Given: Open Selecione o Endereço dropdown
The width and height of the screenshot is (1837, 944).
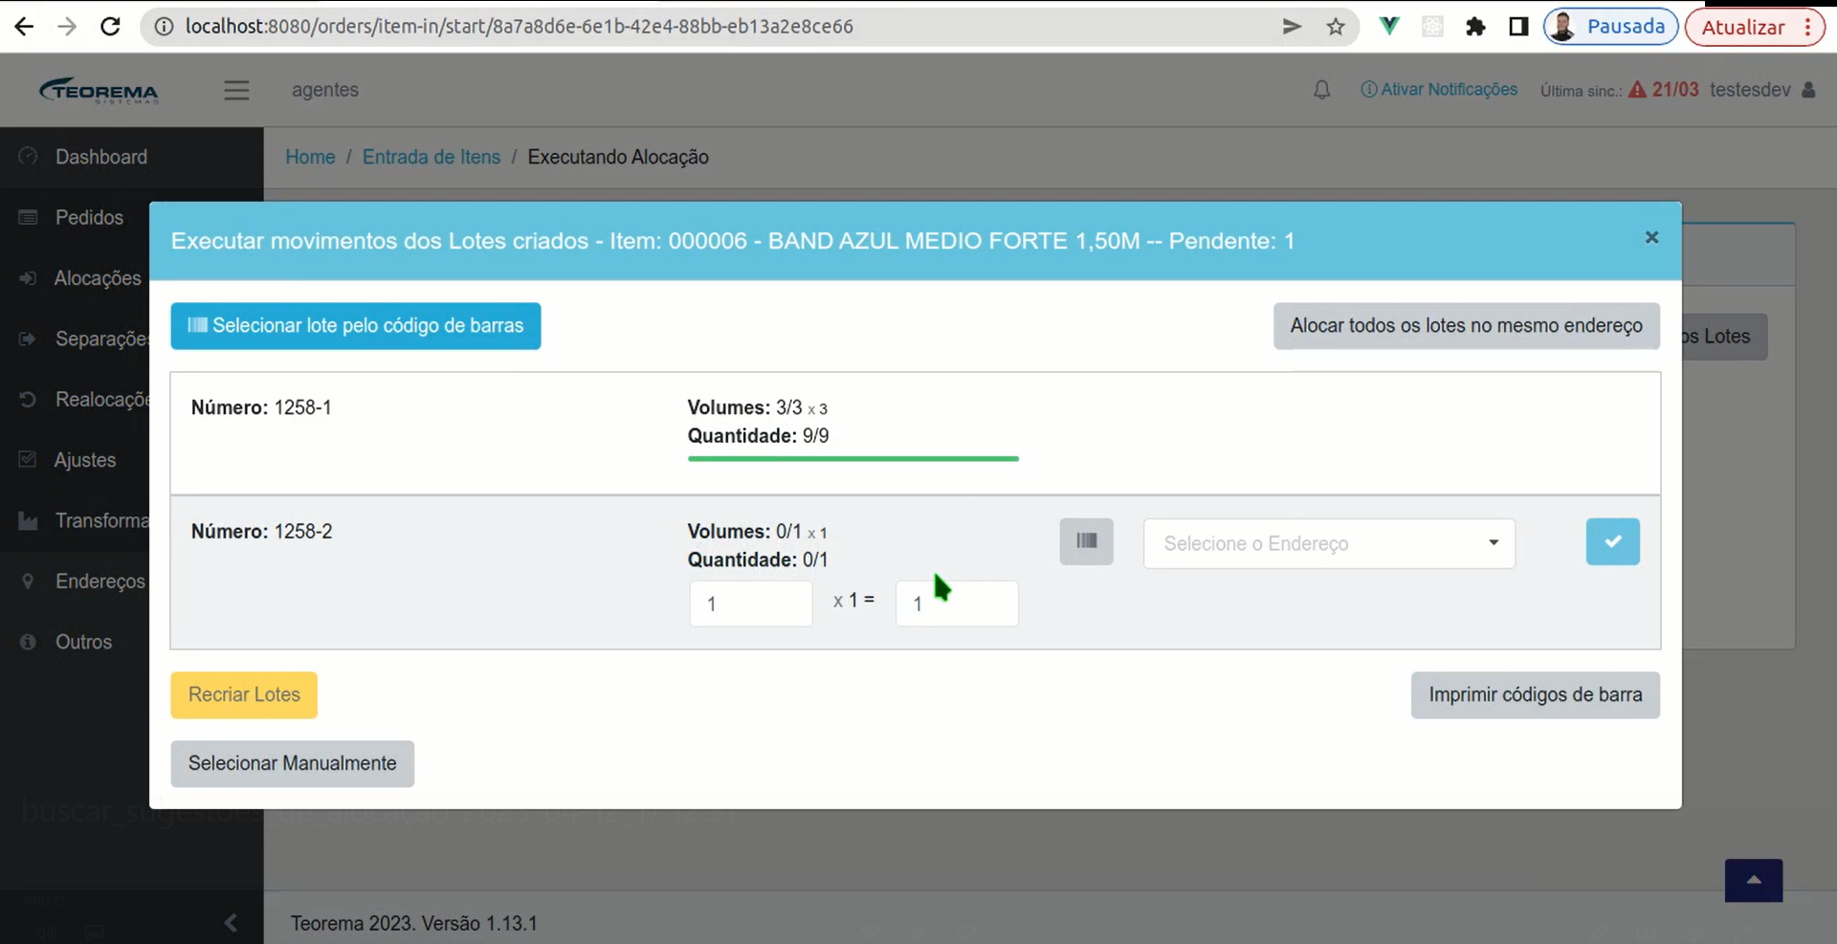Looking at the screenshot, I should click(x=1329, y=543).
